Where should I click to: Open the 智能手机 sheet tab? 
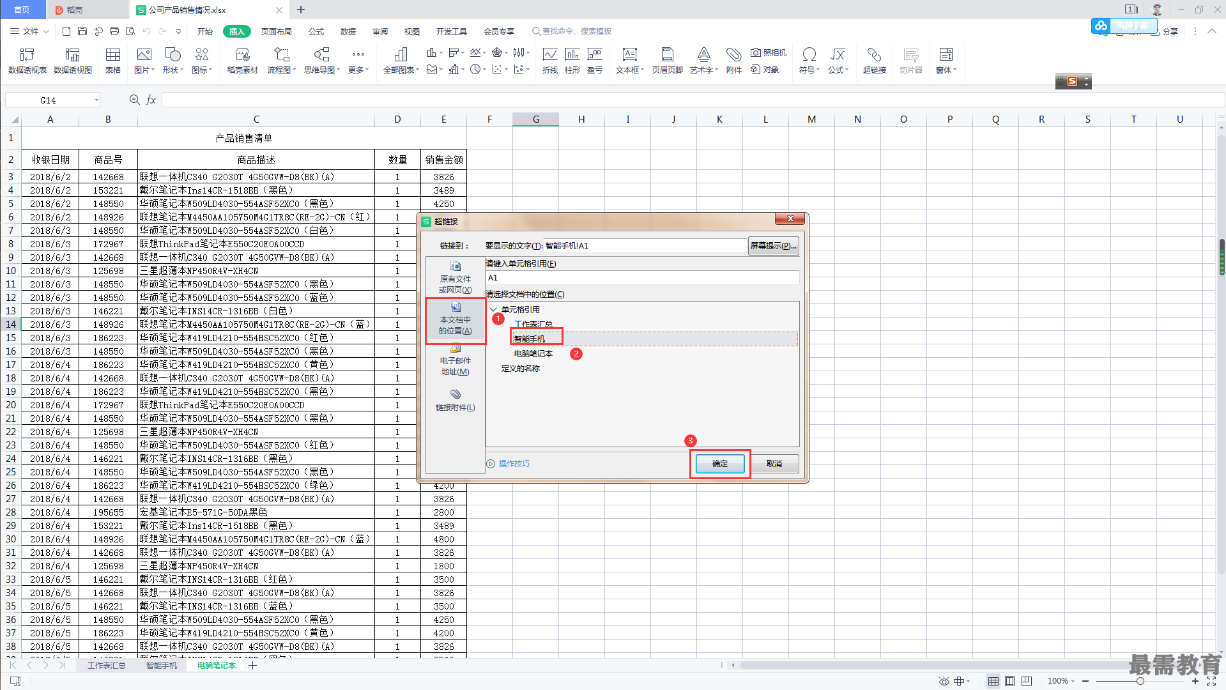pos(162,665)
